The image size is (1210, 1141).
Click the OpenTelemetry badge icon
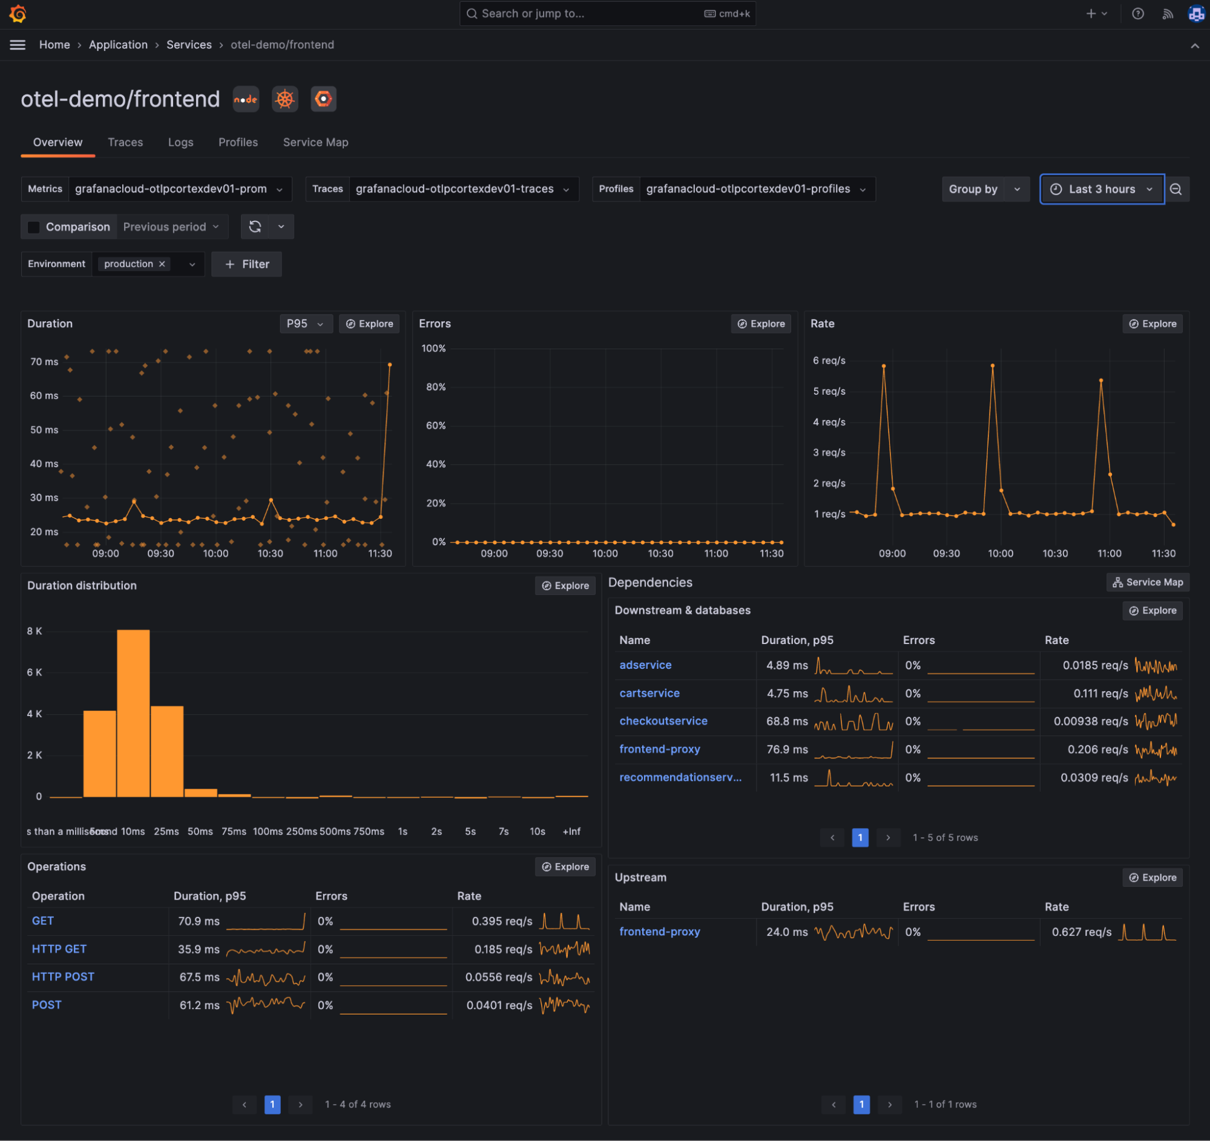coord(323,99)
